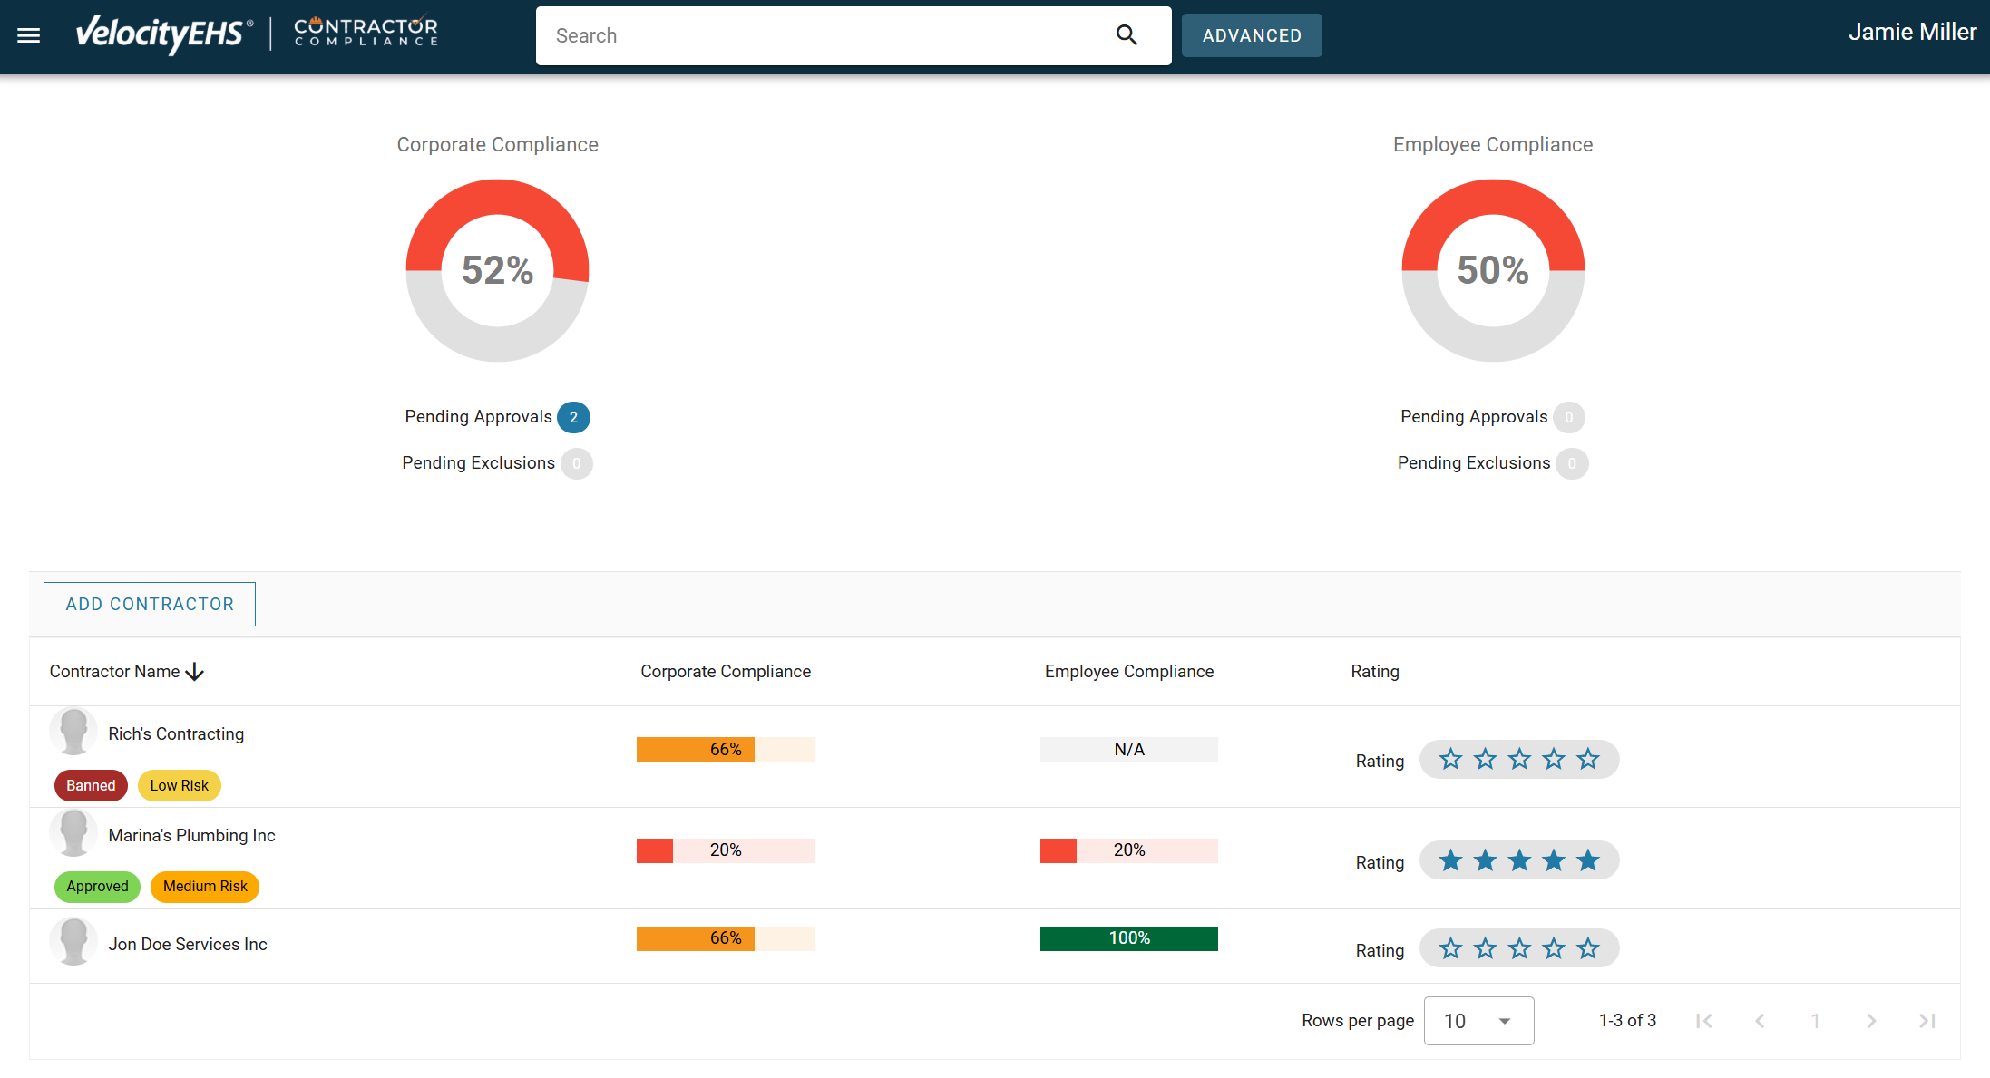The image size is (1990, 1078).
Task: Give Jon Doe Services Inc one star
Action: (1450, 947)
